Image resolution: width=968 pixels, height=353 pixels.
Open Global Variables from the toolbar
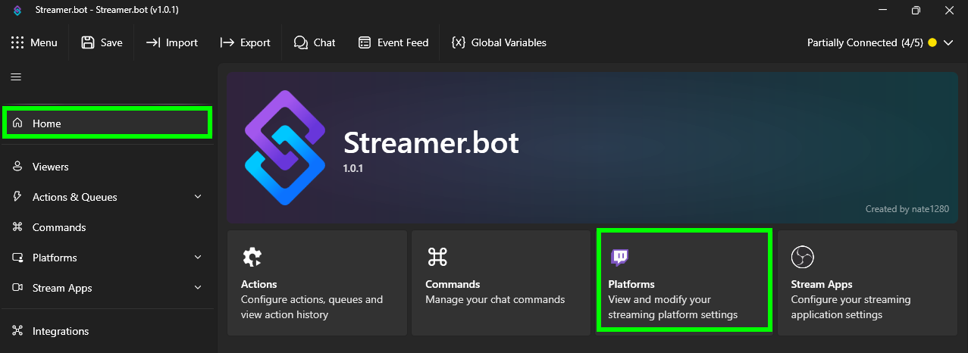498,43
